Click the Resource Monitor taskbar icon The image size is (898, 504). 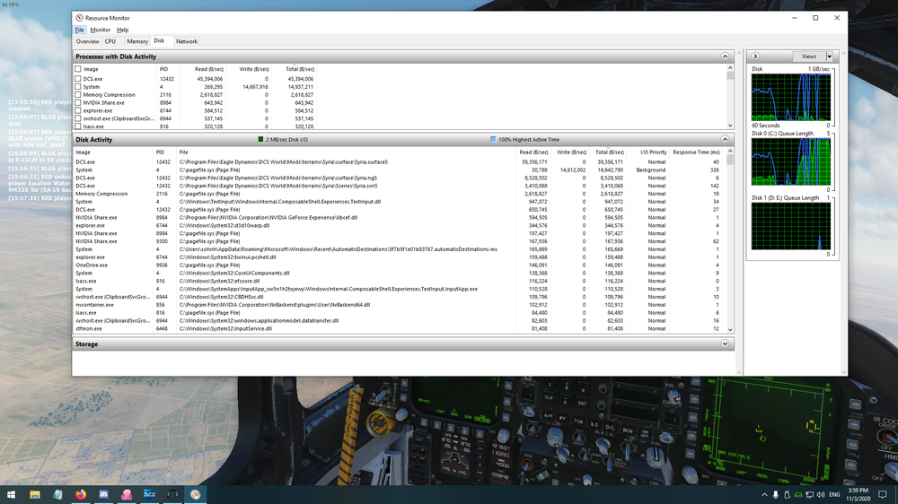click(195, 494)
